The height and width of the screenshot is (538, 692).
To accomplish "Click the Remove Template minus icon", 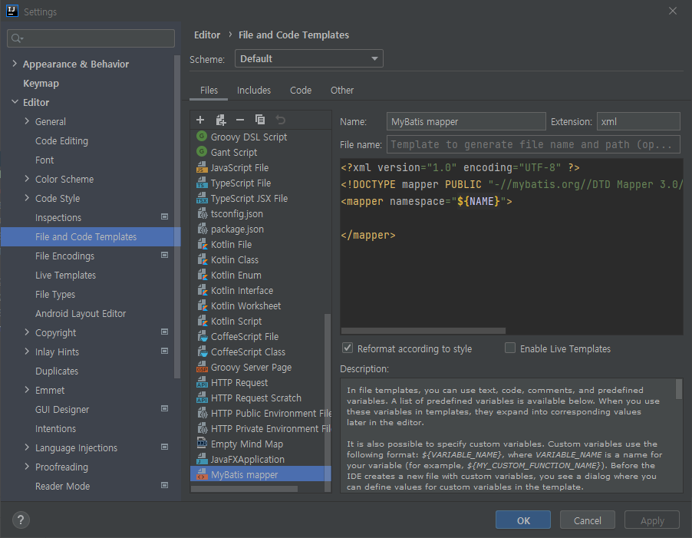I will tap(240, 120).
